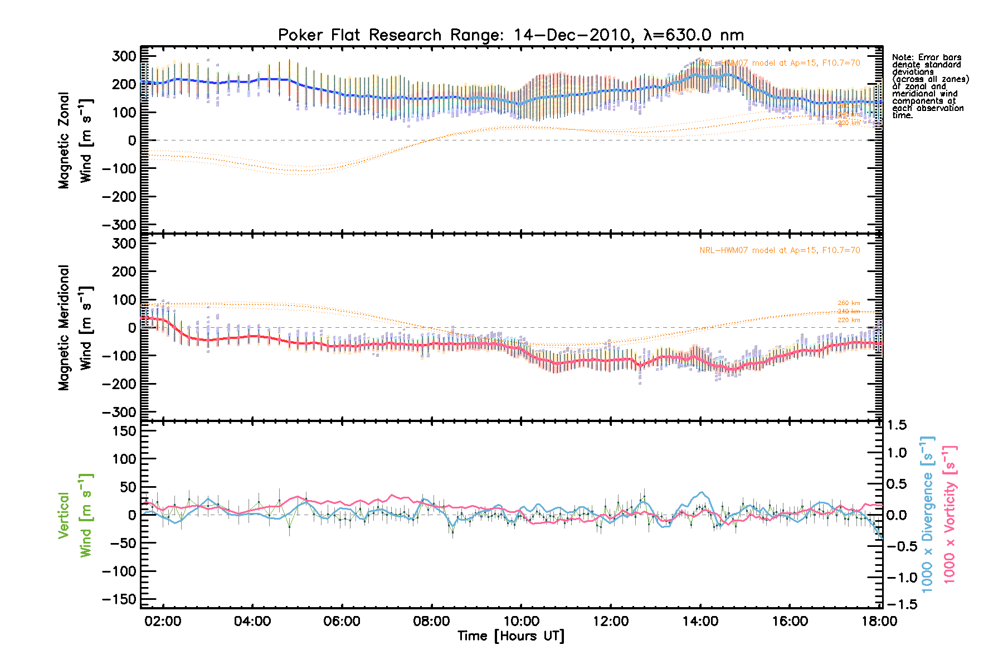Click the -150 tick on vertical wind axis

click(119, 599)
